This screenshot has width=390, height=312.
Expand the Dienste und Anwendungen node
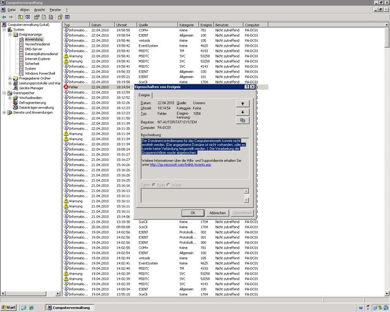point(4,112)
